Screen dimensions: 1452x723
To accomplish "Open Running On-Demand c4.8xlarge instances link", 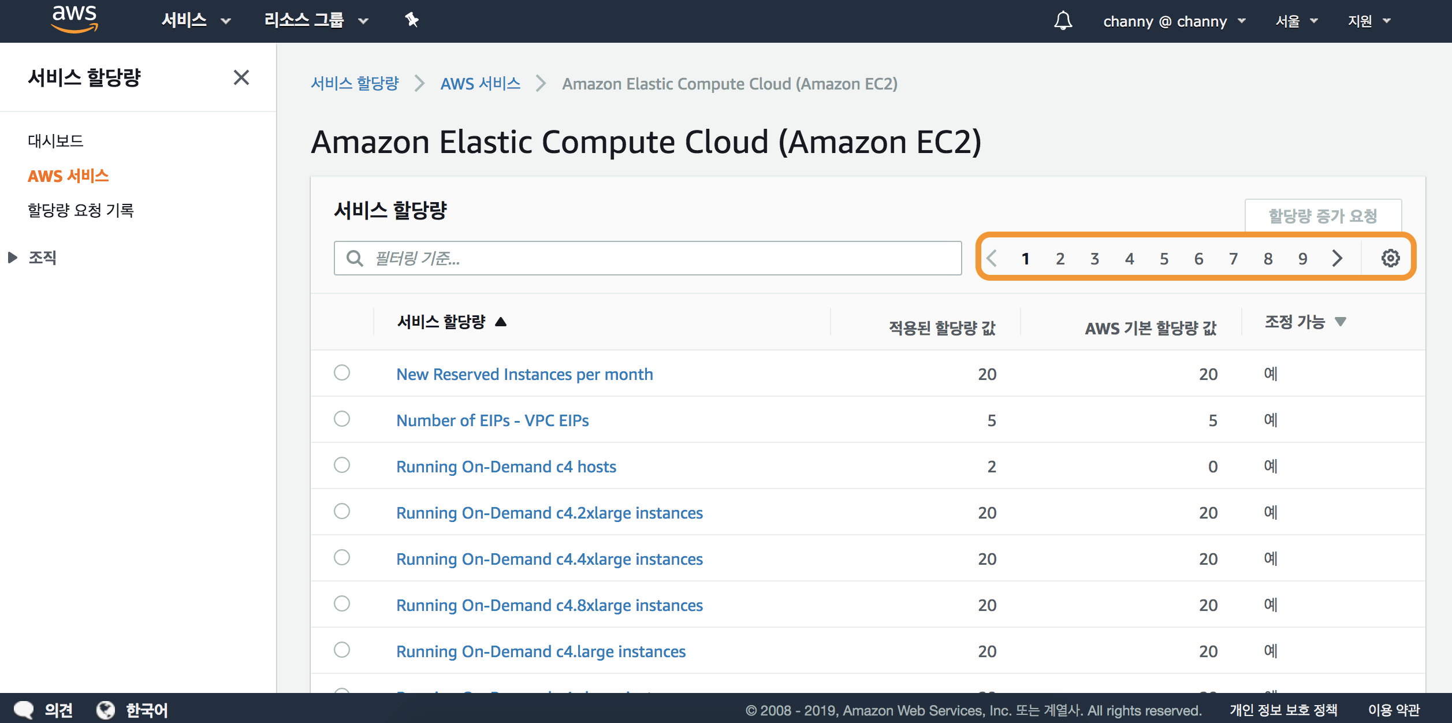I will coord(549,605).
